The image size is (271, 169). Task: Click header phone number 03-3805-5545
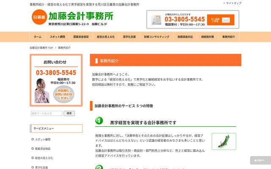pyautogui.click(x=185, y=19)
